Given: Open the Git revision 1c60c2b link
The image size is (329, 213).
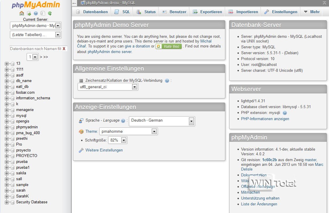Looking at the screenshot, I should point(270,160).
